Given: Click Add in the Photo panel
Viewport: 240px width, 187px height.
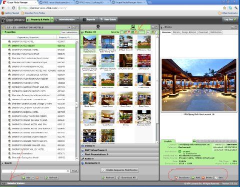Looking at the screenshot, I should [x=196, y=177].
